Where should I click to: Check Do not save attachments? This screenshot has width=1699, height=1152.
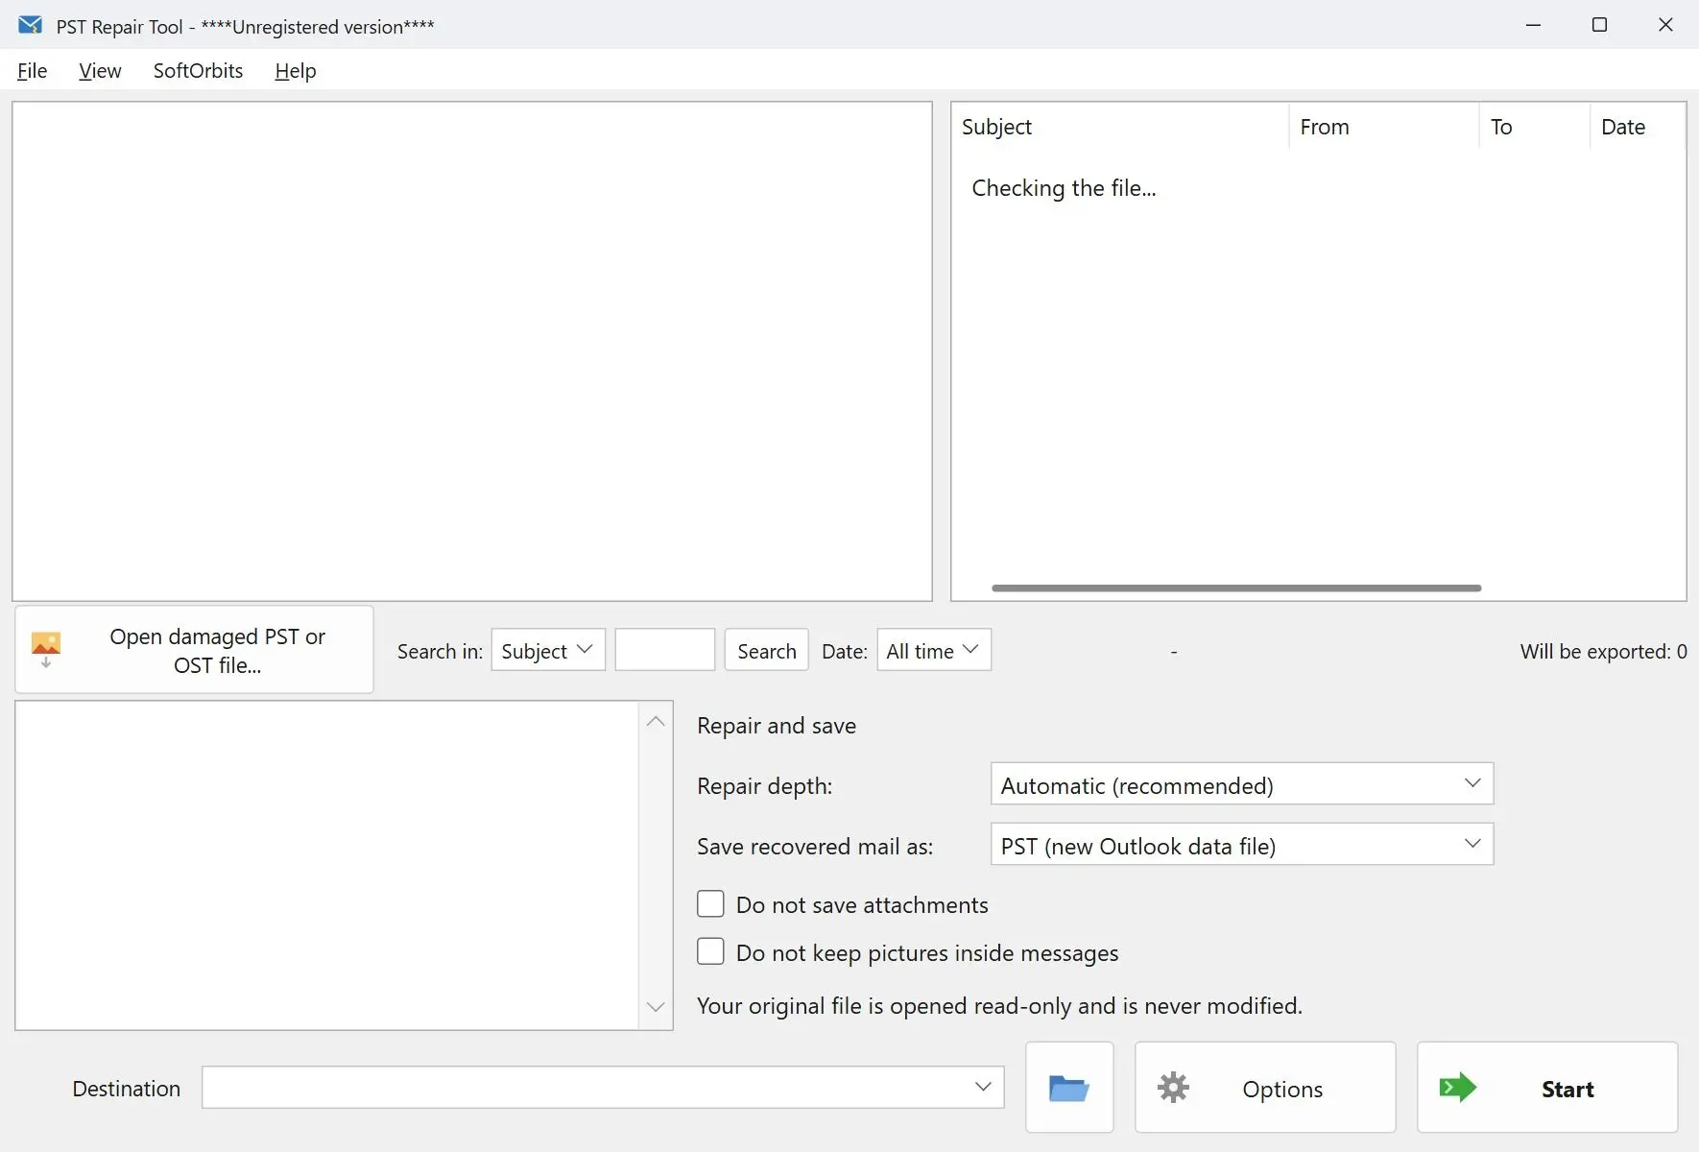(710, 904)
